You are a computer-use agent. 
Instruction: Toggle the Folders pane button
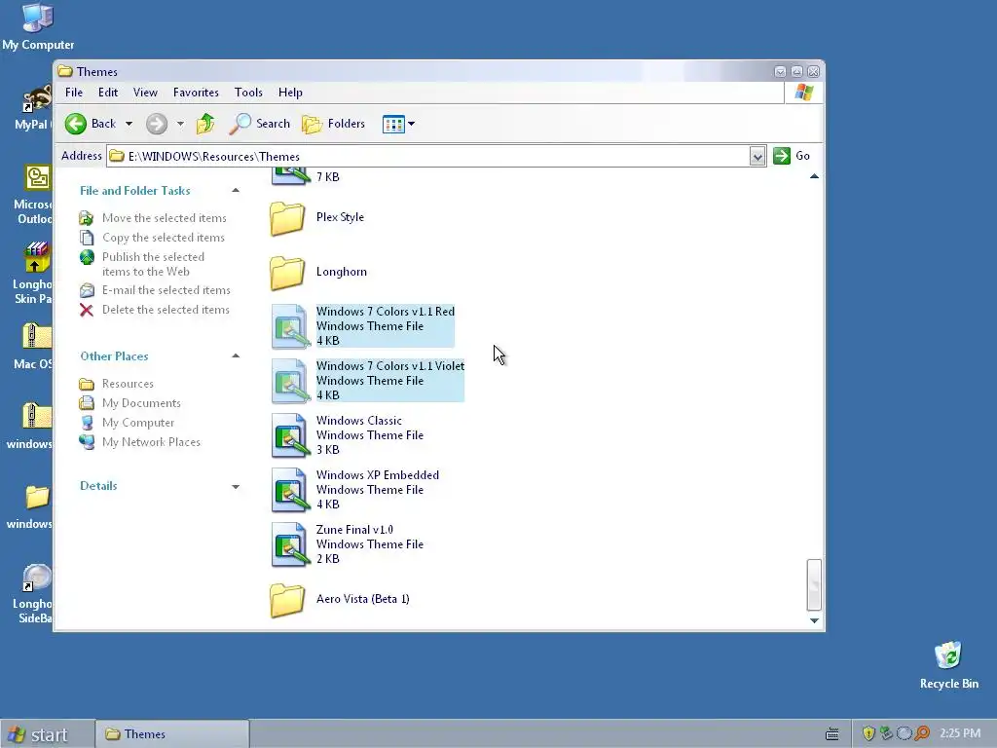coord(334,124)
